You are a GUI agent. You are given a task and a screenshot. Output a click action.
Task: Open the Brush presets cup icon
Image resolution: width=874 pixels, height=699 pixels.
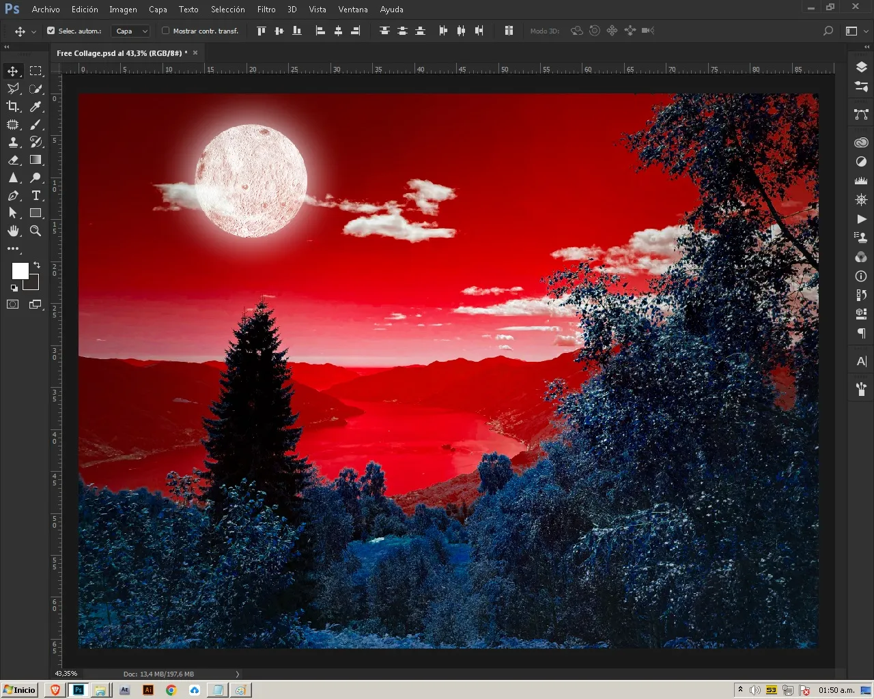861,389
